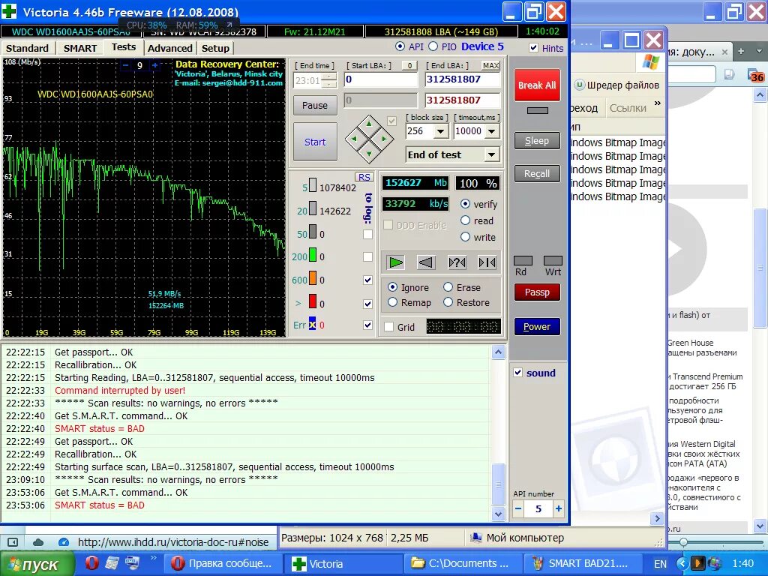Click the green 200 ms block indicator
768x576 pixels.
(313, 255)
